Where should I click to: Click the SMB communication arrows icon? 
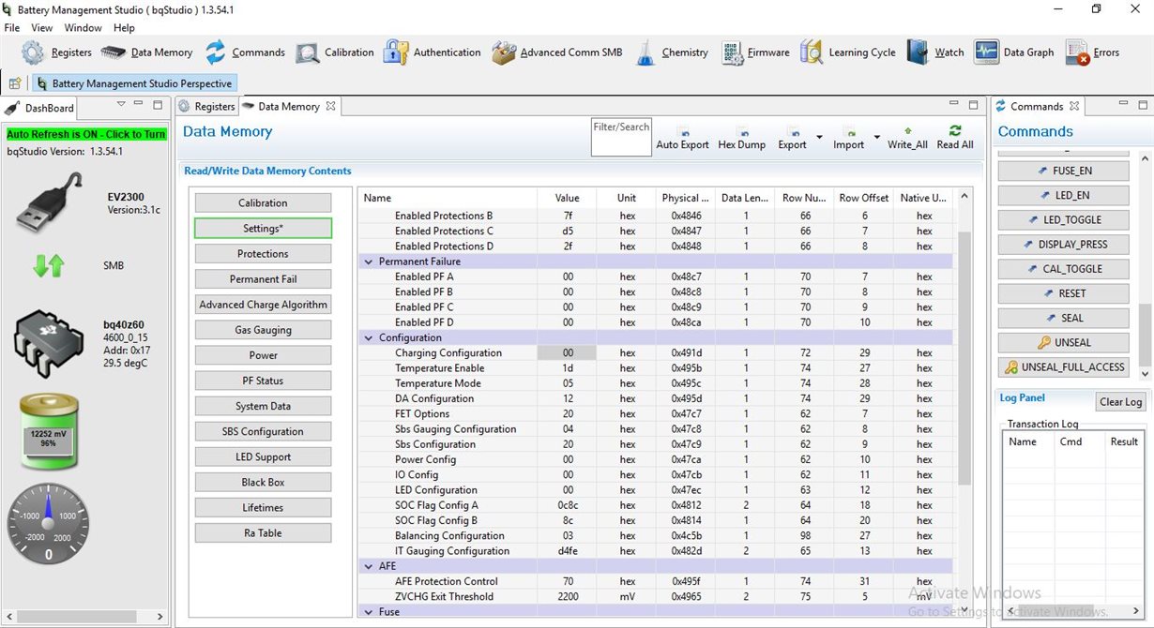[48, 266]
